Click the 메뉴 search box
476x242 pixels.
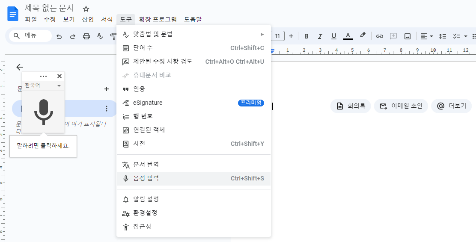(x=30, y=36)
